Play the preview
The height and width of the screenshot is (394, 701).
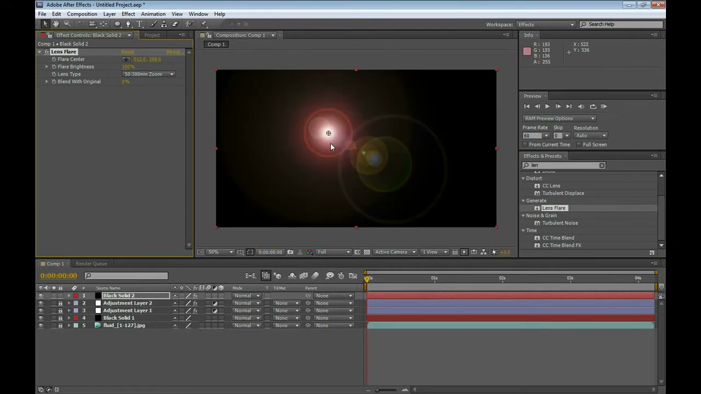tap(547, 107)
